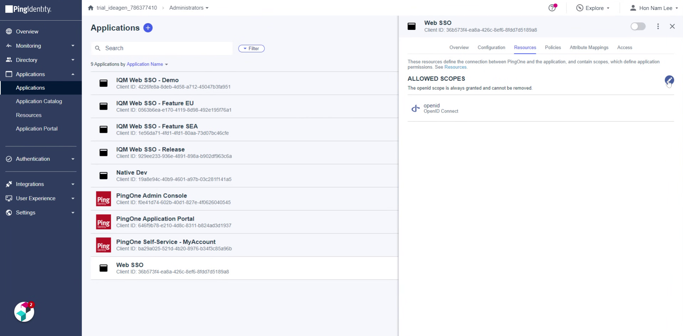This screenshot has width=683, height=336.
Task: Click the Web SSO list row icon
Action: tap(103, 268)
